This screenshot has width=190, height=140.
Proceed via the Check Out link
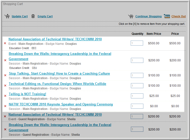pyautogui.click(x=179, y=16)
